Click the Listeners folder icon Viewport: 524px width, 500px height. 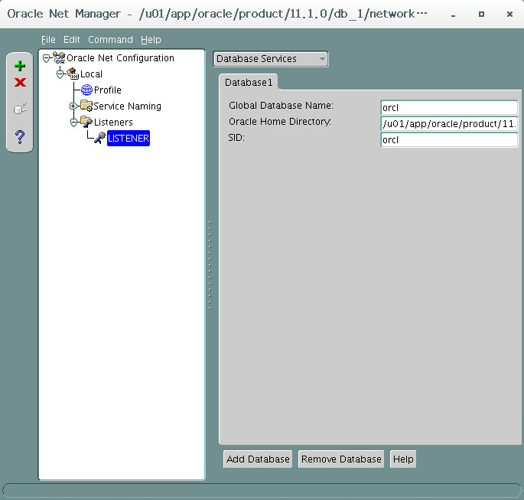tap(86, 122)
